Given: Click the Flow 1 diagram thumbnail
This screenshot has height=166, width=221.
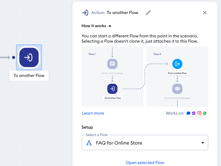Looking at the screenshot, I should (112, 76).
